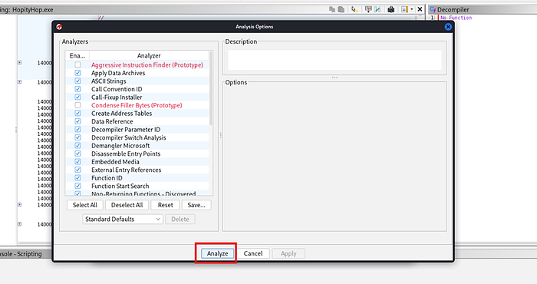Close the Analysis Options dialog
Screen dimensions: 537x284
448,27
